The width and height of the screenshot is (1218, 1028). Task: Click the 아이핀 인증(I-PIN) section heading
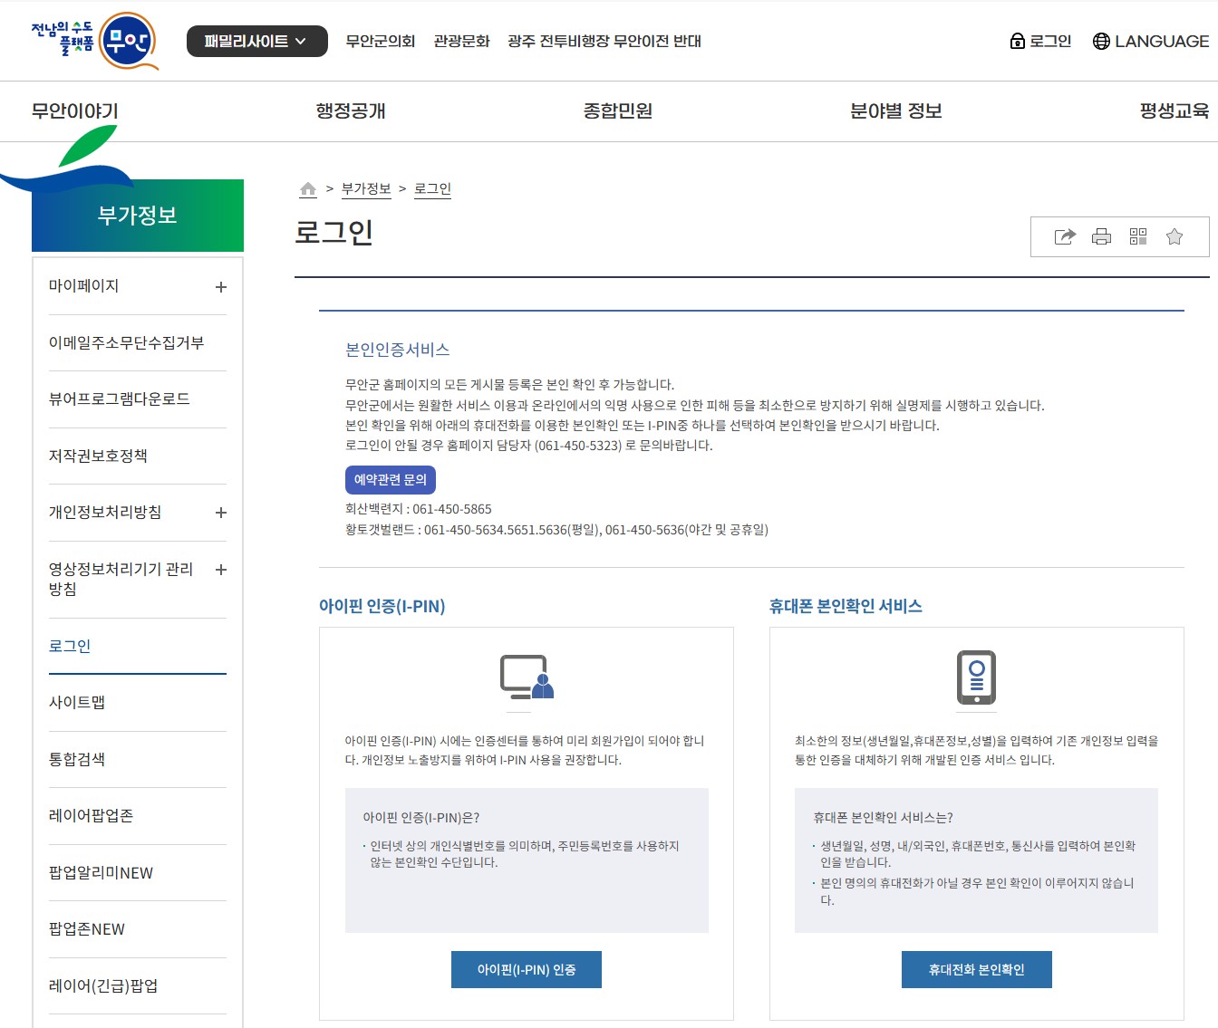pyautogui.click(x=382, y=606)
